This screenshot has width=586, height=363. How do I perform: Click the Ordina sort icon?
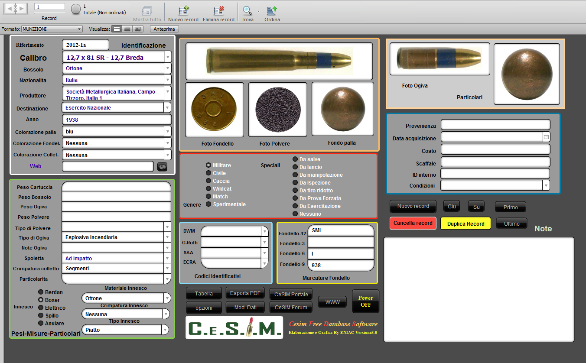[272, 11]
